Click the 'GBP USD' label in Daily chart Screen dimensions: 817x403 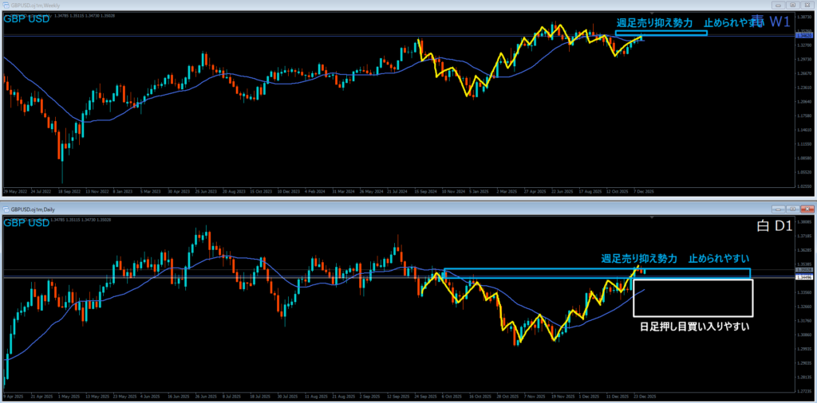coord(26,222)
